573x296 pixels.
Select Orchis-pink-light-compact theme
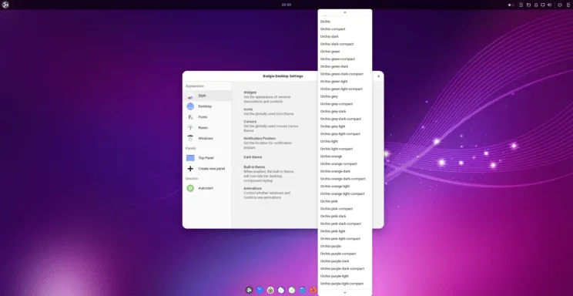coord(345,239)
